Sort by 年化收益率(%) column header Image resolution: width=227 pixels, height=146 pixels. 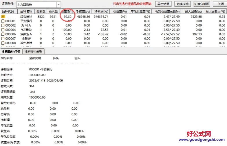[x=140, y=12]
